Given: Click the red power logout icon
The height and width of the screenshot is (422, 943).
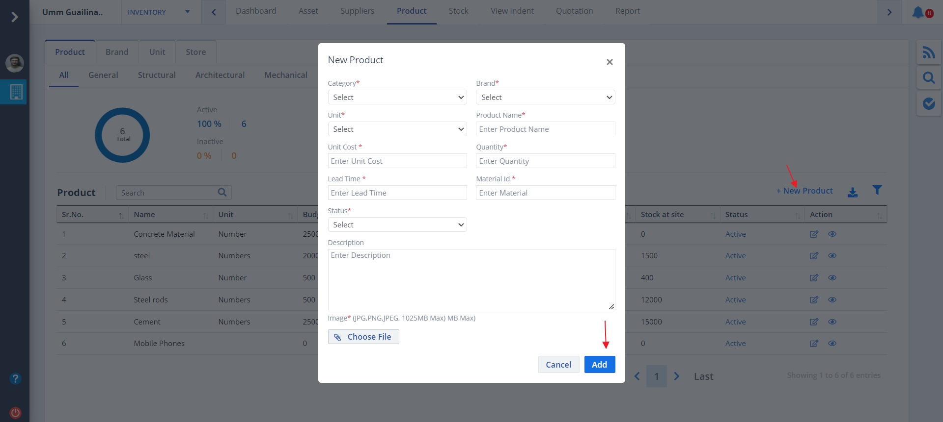Looking at the screenshot, I should [15, 413].
